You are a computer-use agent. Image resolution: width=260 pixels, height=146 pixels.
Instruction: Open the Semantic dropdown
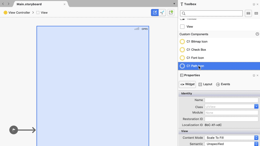[x=256, y=144]
